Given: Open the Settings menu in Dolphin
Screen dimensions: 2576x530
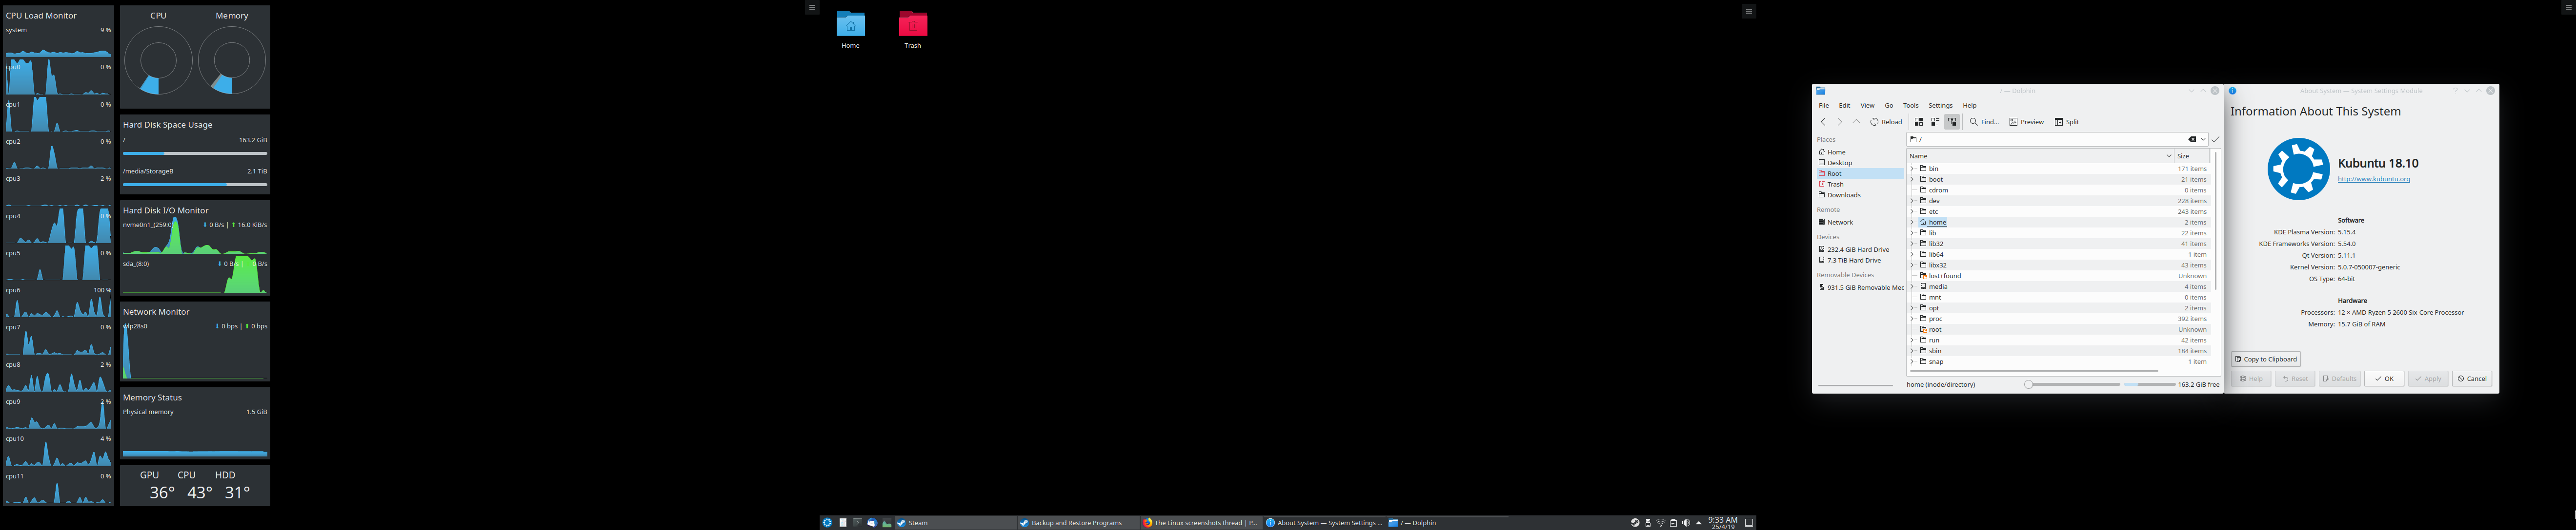Looking at the screenshot, I should (1941, 106).
